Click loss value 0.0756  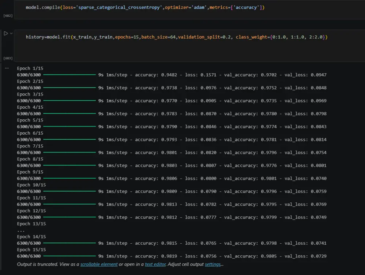[208, 256]
